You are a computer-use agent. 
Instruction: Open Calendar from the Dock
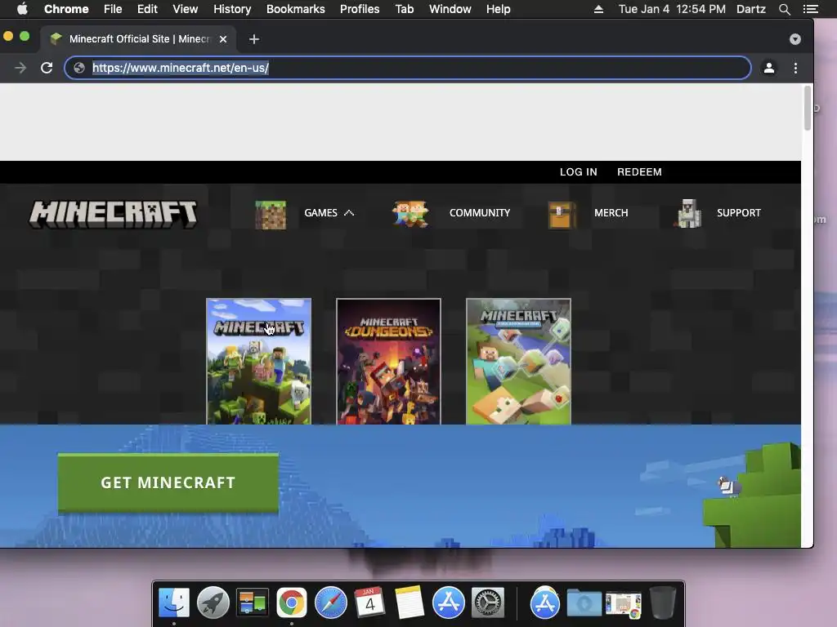[369, 603]
